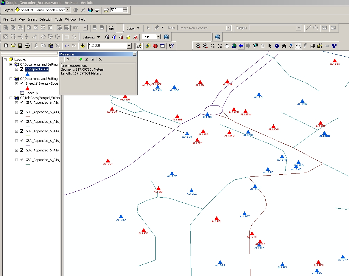Open the ArcToolbox window

click(155, 46)
